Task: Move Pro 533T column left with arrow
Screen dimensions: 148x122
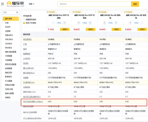Action: tap(79, 23)
